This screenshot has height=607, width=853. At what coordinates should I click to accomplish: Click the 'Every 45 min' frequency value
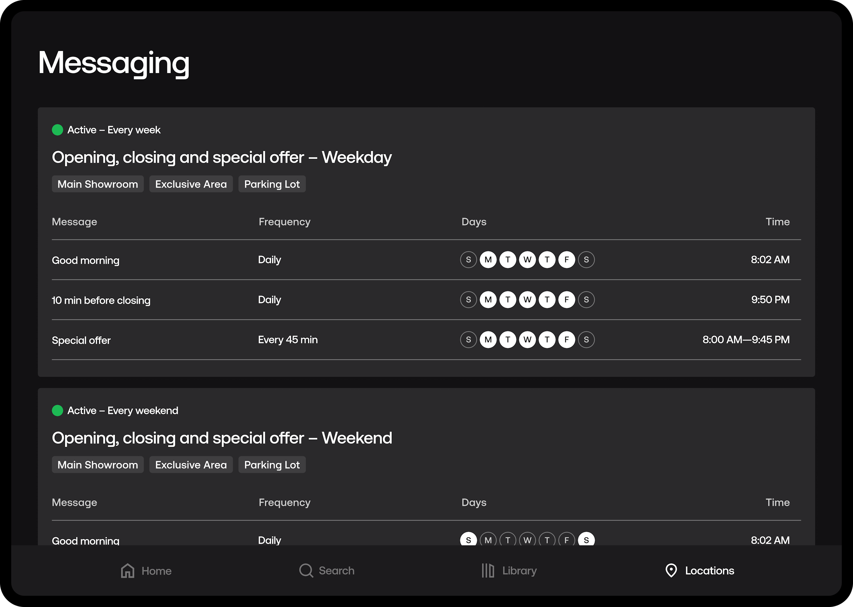point(288,340)
